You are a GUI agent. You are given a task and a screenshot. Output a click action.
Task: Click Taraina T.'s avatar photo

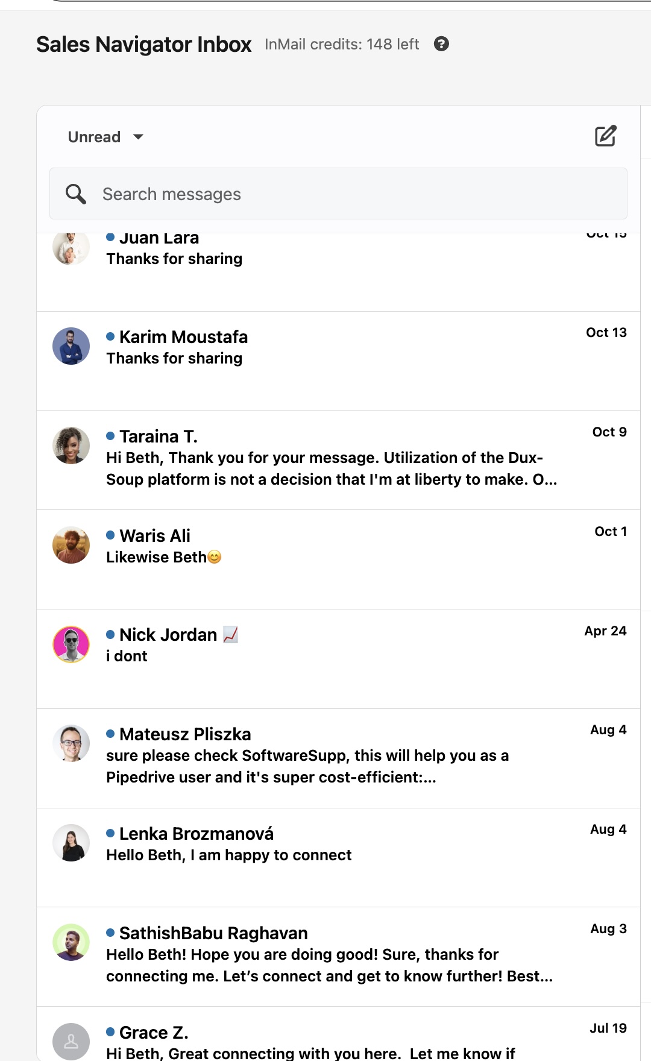71,445
